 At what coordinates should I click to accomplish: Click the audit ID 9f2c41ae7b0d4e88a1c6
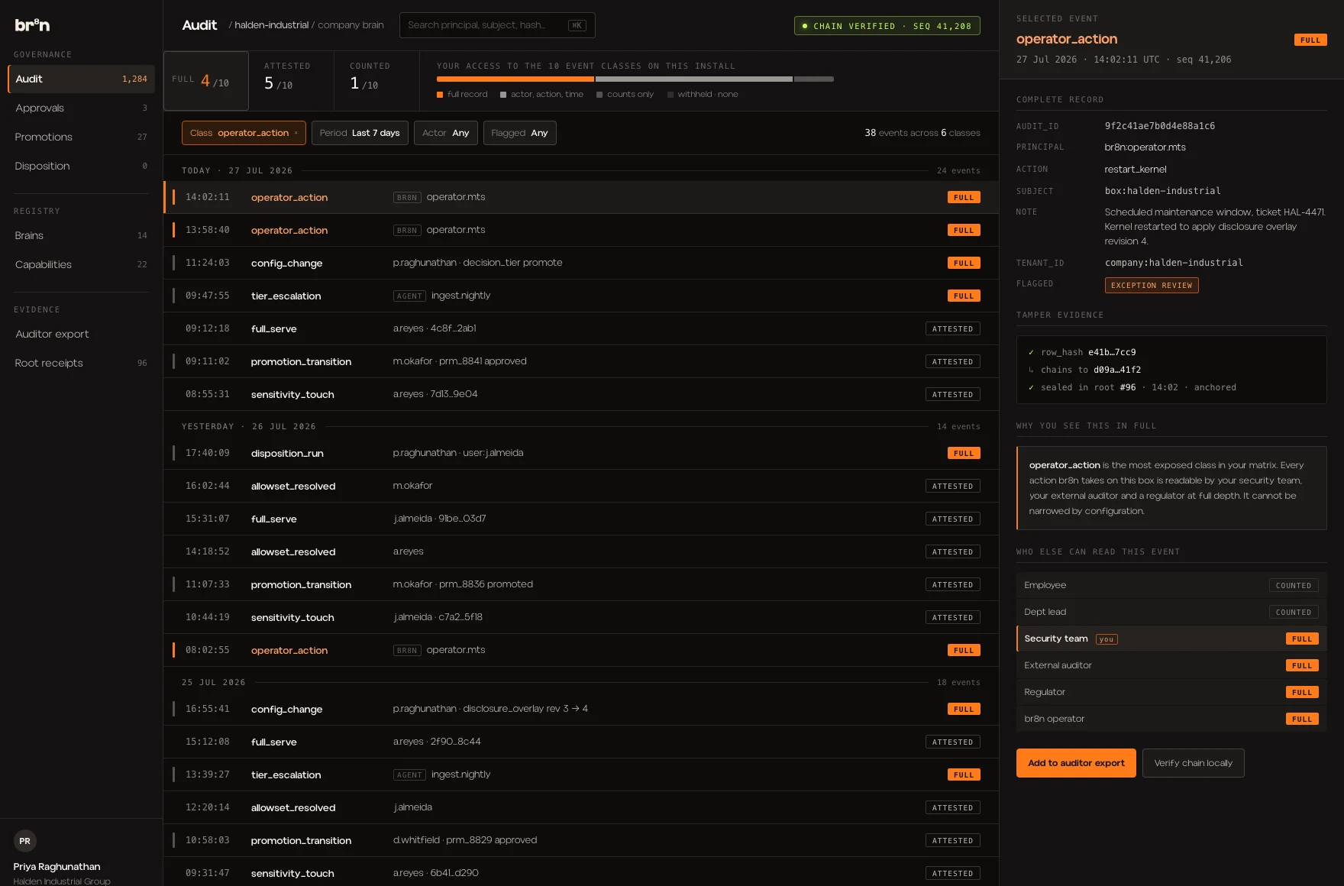click(1159, 126)
